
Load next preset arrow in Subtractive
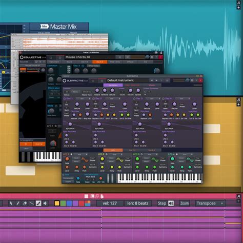(x=156, y=80)
